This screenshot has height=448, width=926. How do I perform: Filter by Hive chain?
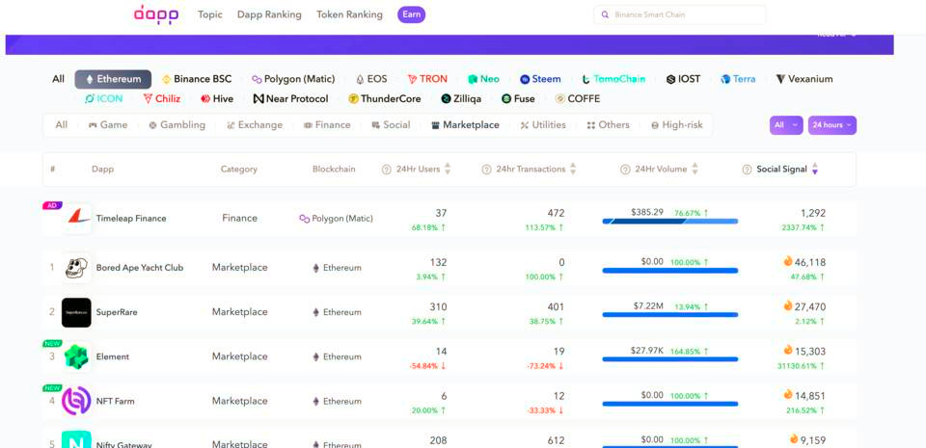click(217, 99)
